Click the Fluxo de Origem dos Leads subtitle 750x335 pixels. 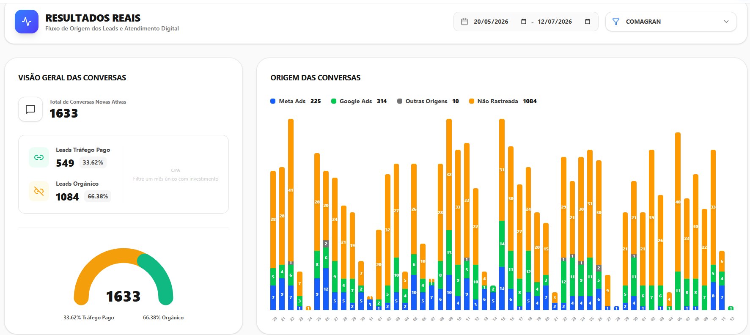coord(112,28)
